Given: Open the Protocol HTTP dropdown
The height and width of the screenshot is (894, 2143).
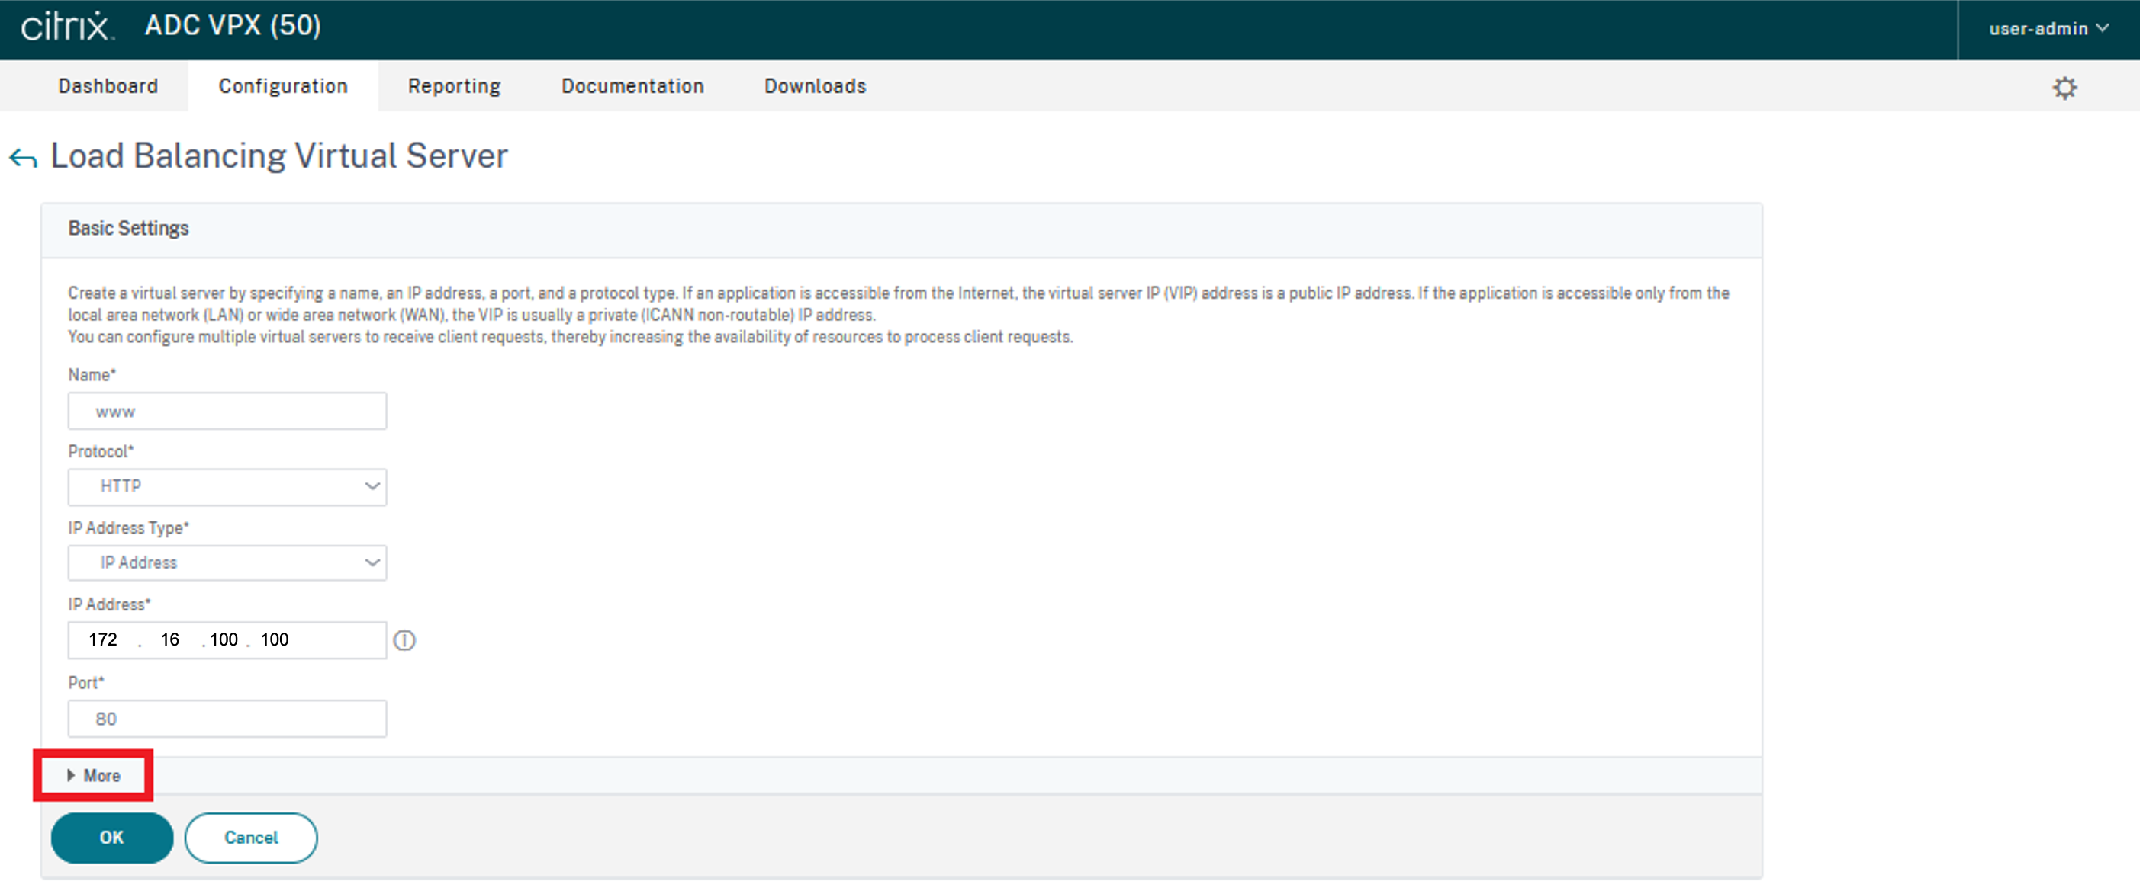Looking at the screenshot, I should (227, 487).
